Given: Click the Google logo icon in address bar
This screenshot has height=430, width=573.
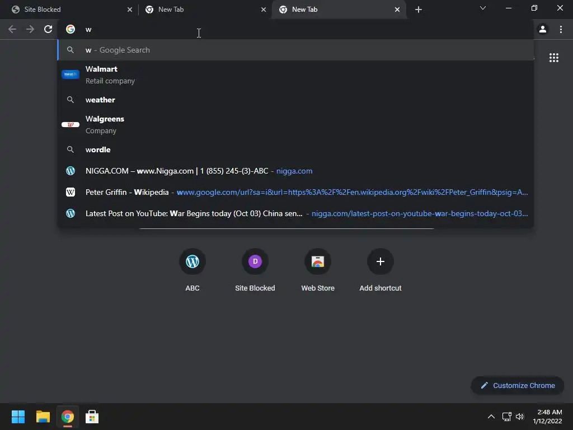Looking at the screenshot, I should [x=71, y=29].
